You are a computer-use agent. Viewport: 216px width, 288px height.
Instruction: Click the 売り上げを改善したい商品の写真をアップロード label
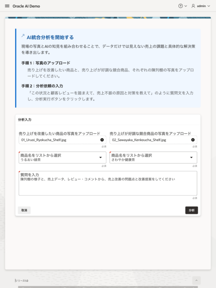pos(60,133)
